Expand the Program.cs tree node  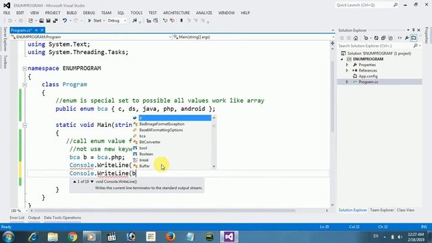click(x=347, y=82)
